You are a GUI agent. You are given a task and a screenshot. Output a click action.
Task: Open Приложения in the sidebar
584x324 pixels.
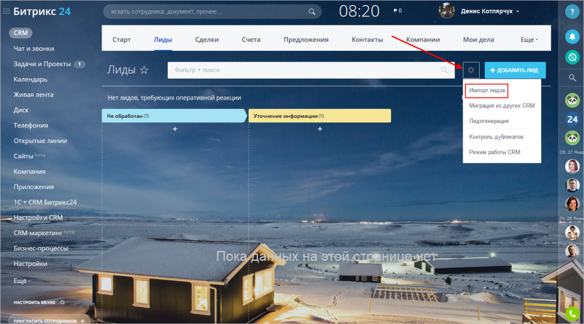click(x=34, y=187)
